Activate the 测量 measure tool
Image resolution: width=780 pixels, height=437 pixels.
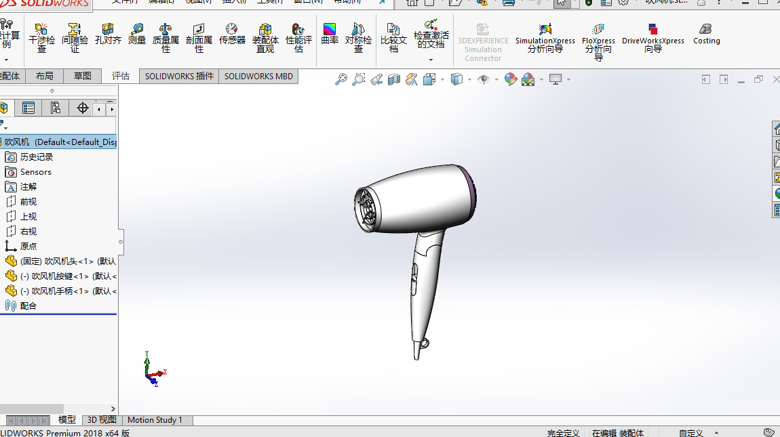(x=136, y=34)
